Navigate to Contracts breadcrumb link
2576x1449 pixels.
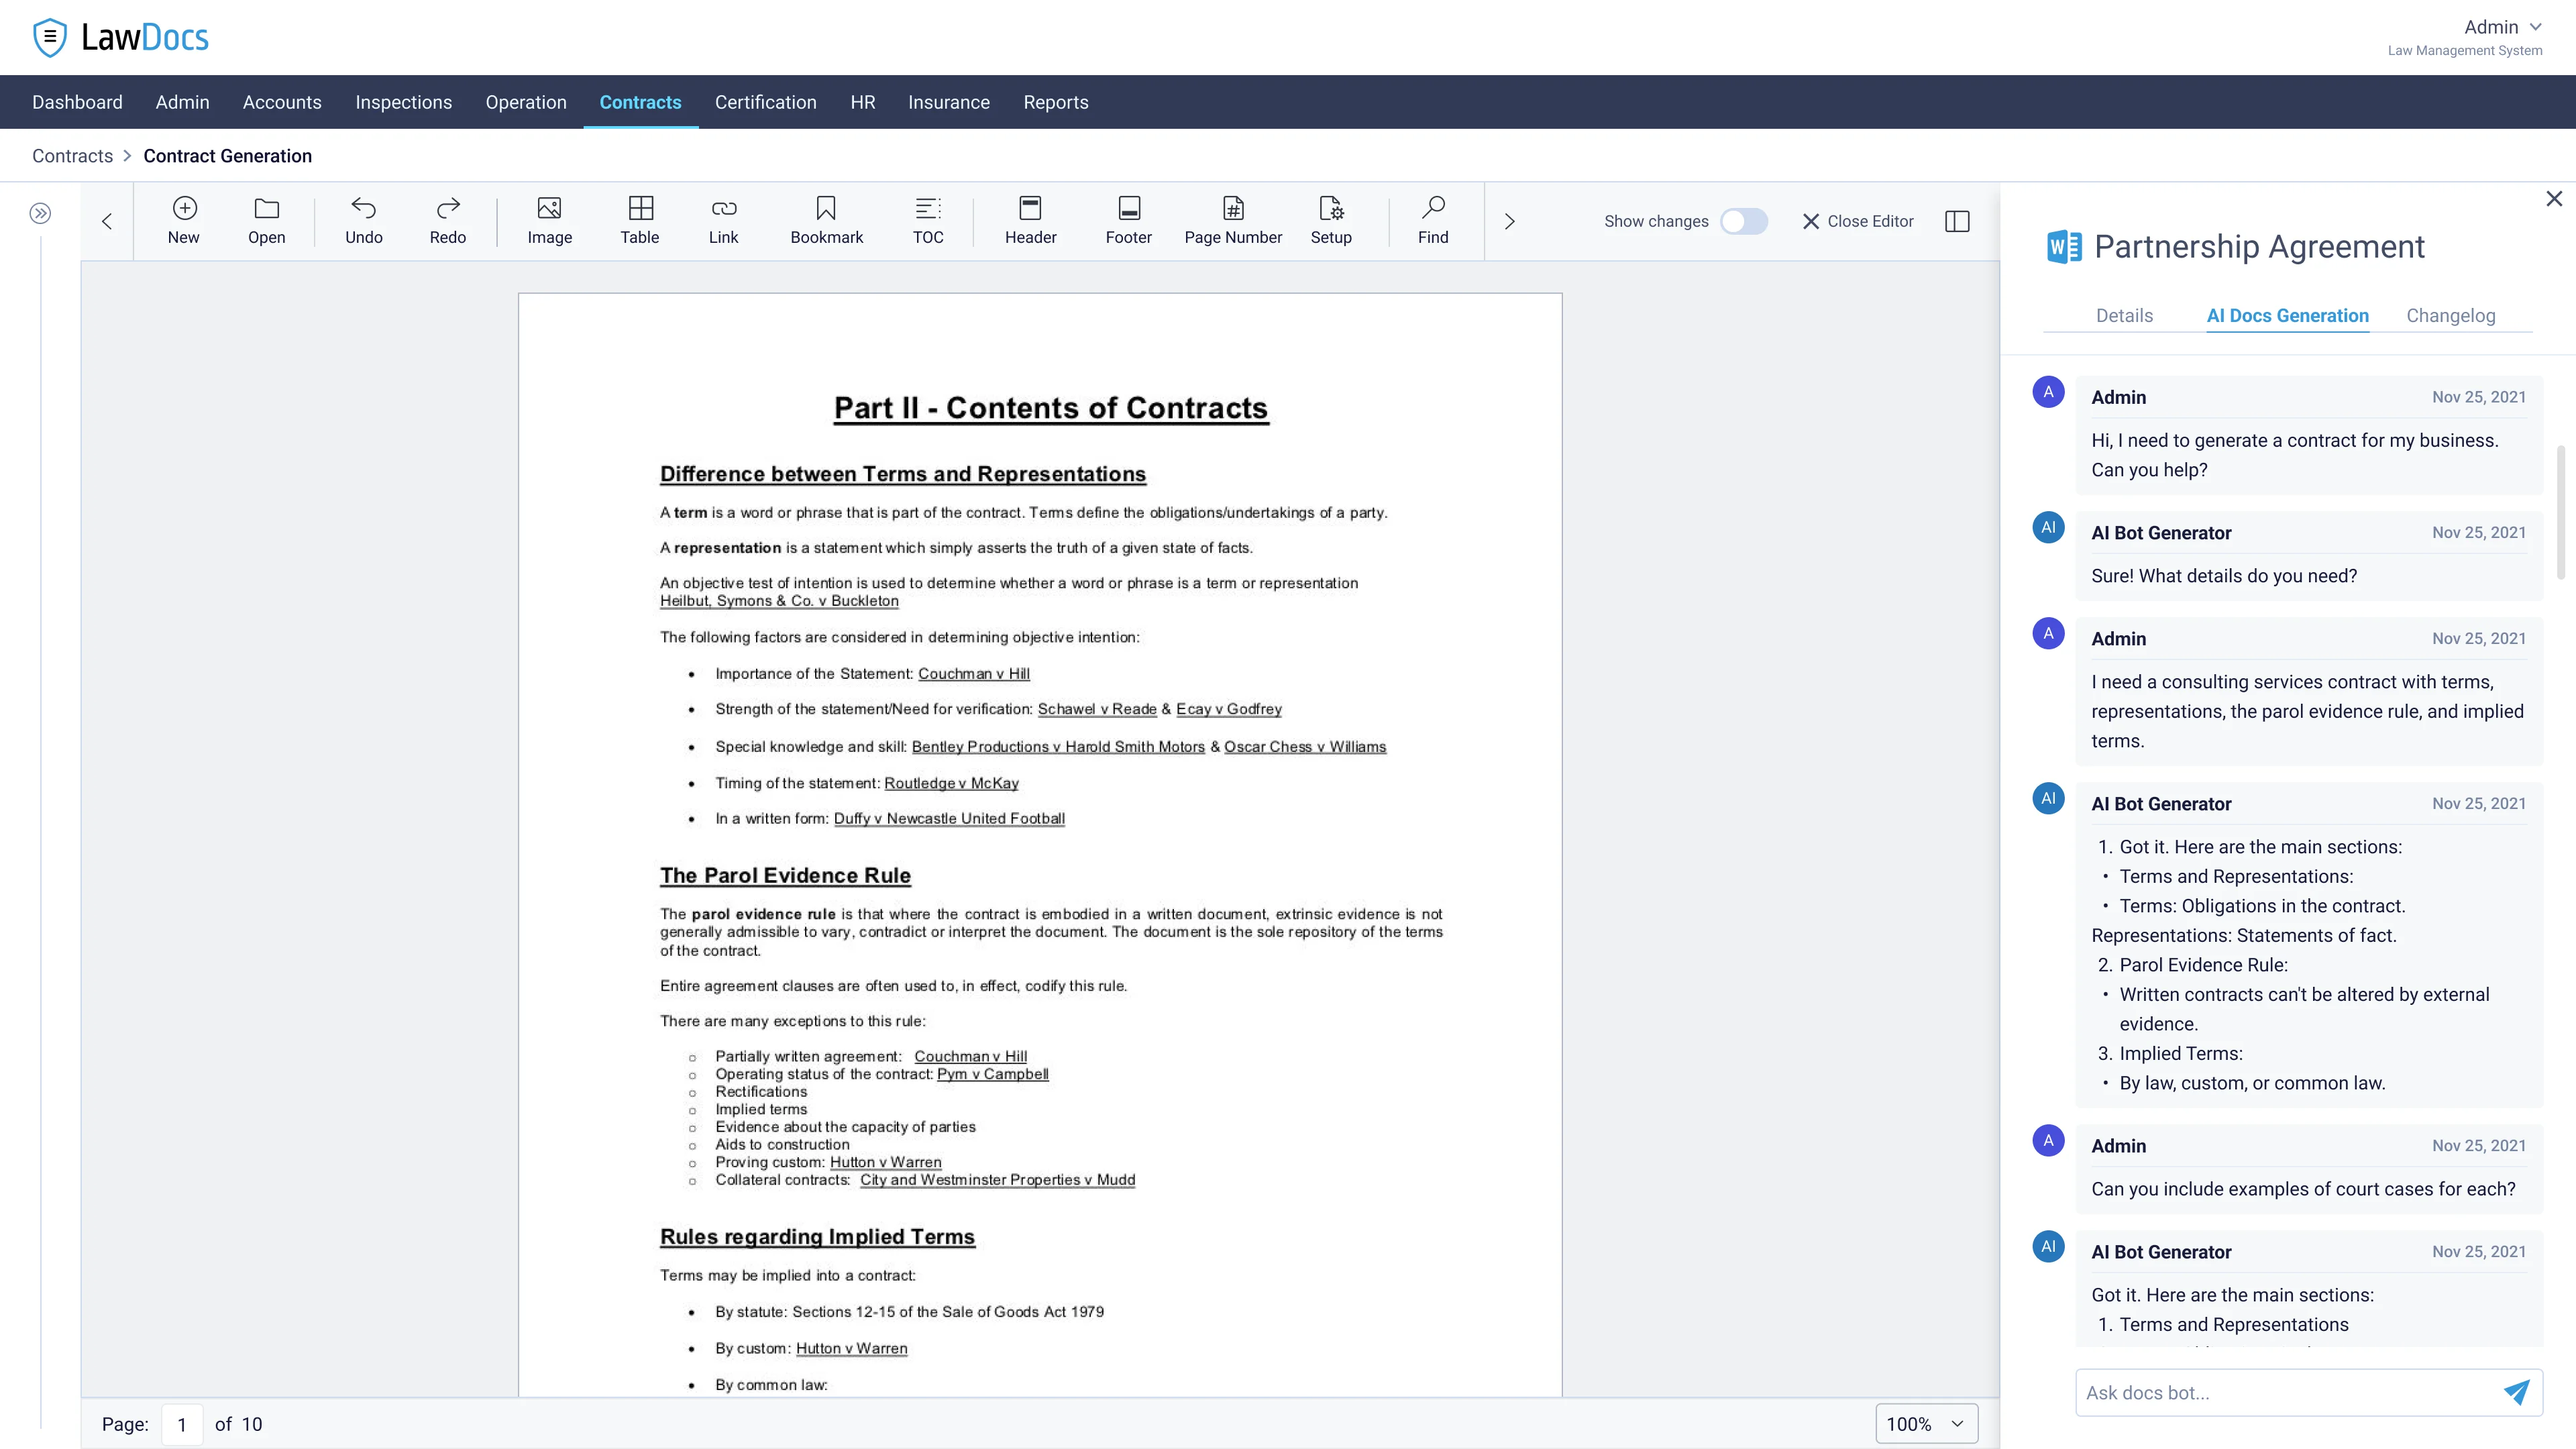(x=72, y=156)
